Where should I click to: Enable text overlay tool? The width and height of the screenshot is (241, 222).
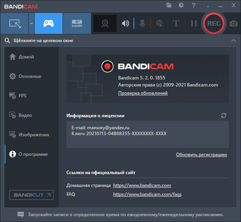(x=176, y=23)
